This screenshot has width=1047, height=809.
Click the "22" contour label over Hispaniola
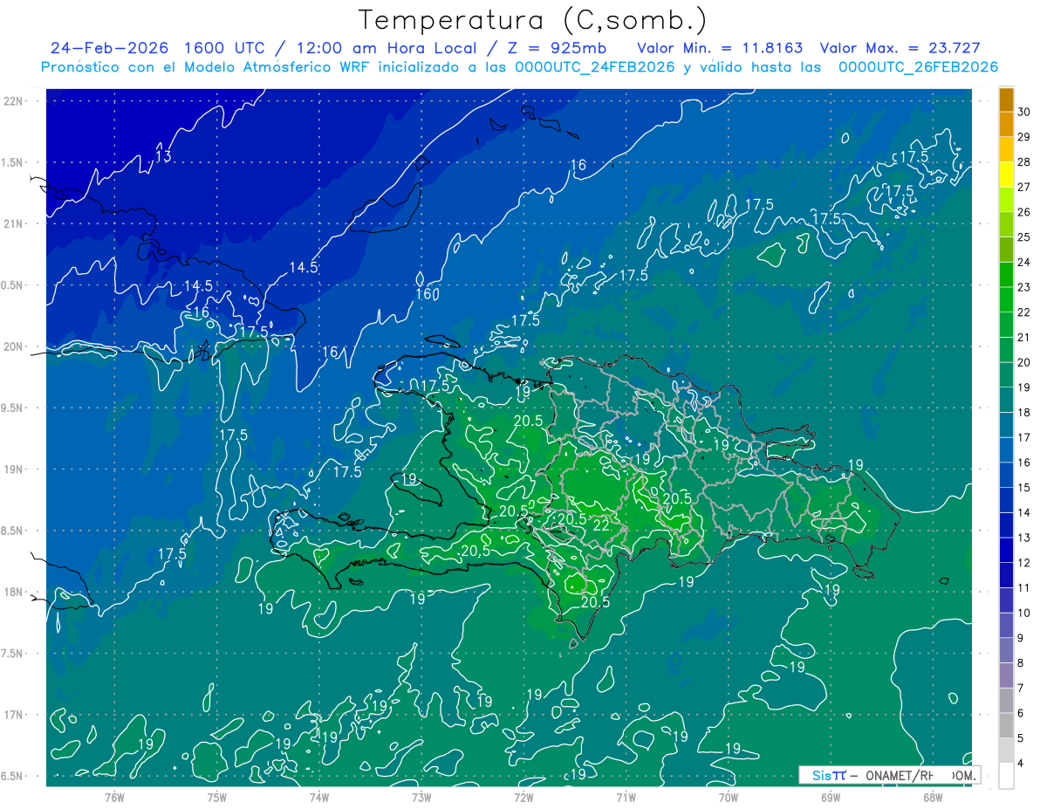pyautogui.click(x=600, y=526)
